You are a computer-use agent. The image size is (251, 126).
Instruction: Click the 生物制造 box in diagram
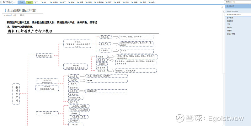(105, 50)
